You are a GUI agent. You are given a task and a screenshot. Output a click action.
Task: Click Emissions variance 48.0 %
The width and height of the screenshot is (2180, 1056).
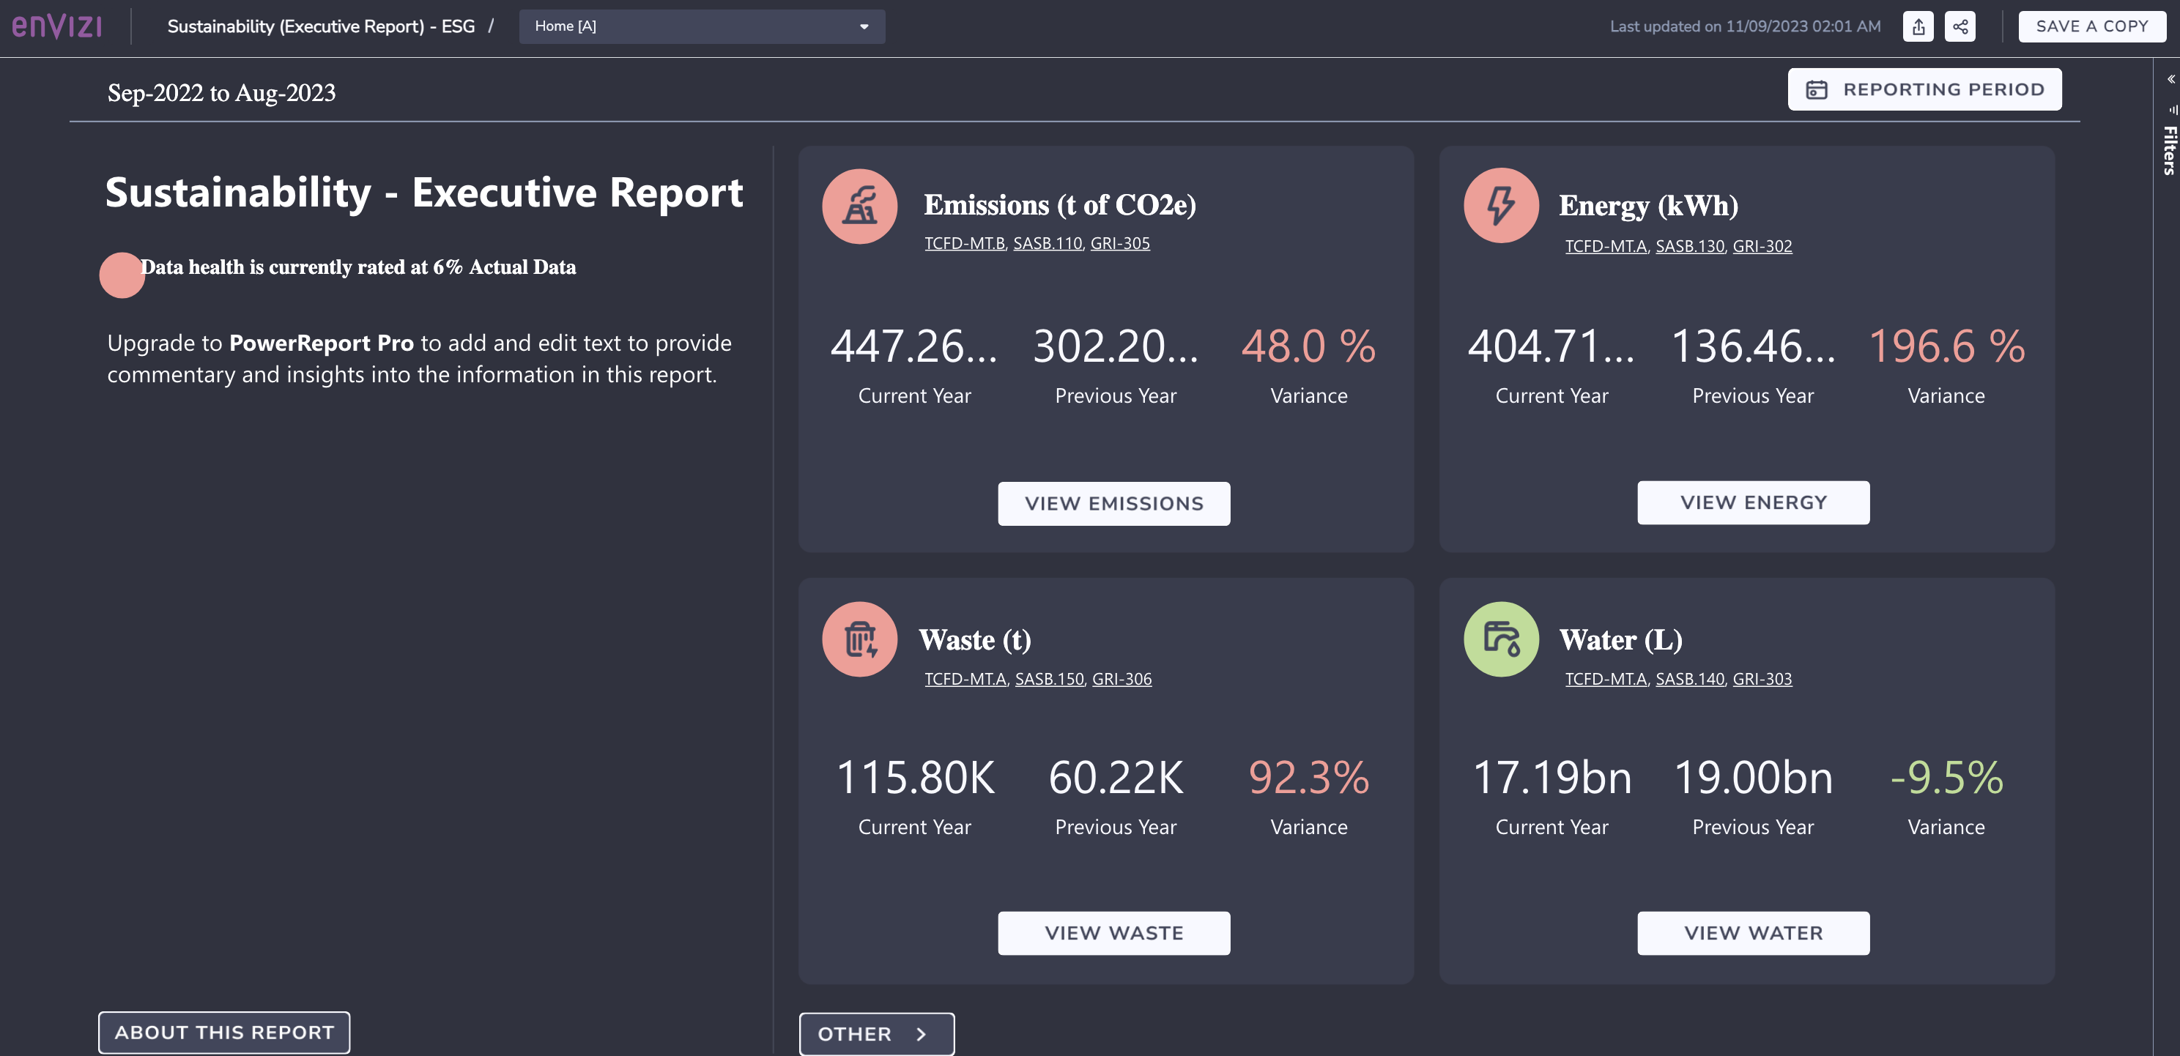coord(1308,346)
